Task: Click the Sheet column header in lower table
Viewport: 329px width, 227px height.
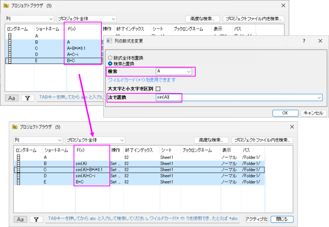Action: tap(170, 150)
